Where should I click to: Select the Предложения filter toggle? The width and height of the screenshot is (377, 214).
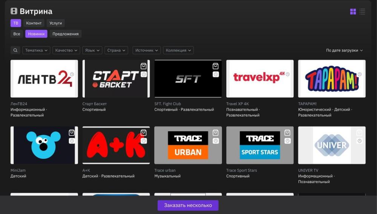(x=66, y=34)
